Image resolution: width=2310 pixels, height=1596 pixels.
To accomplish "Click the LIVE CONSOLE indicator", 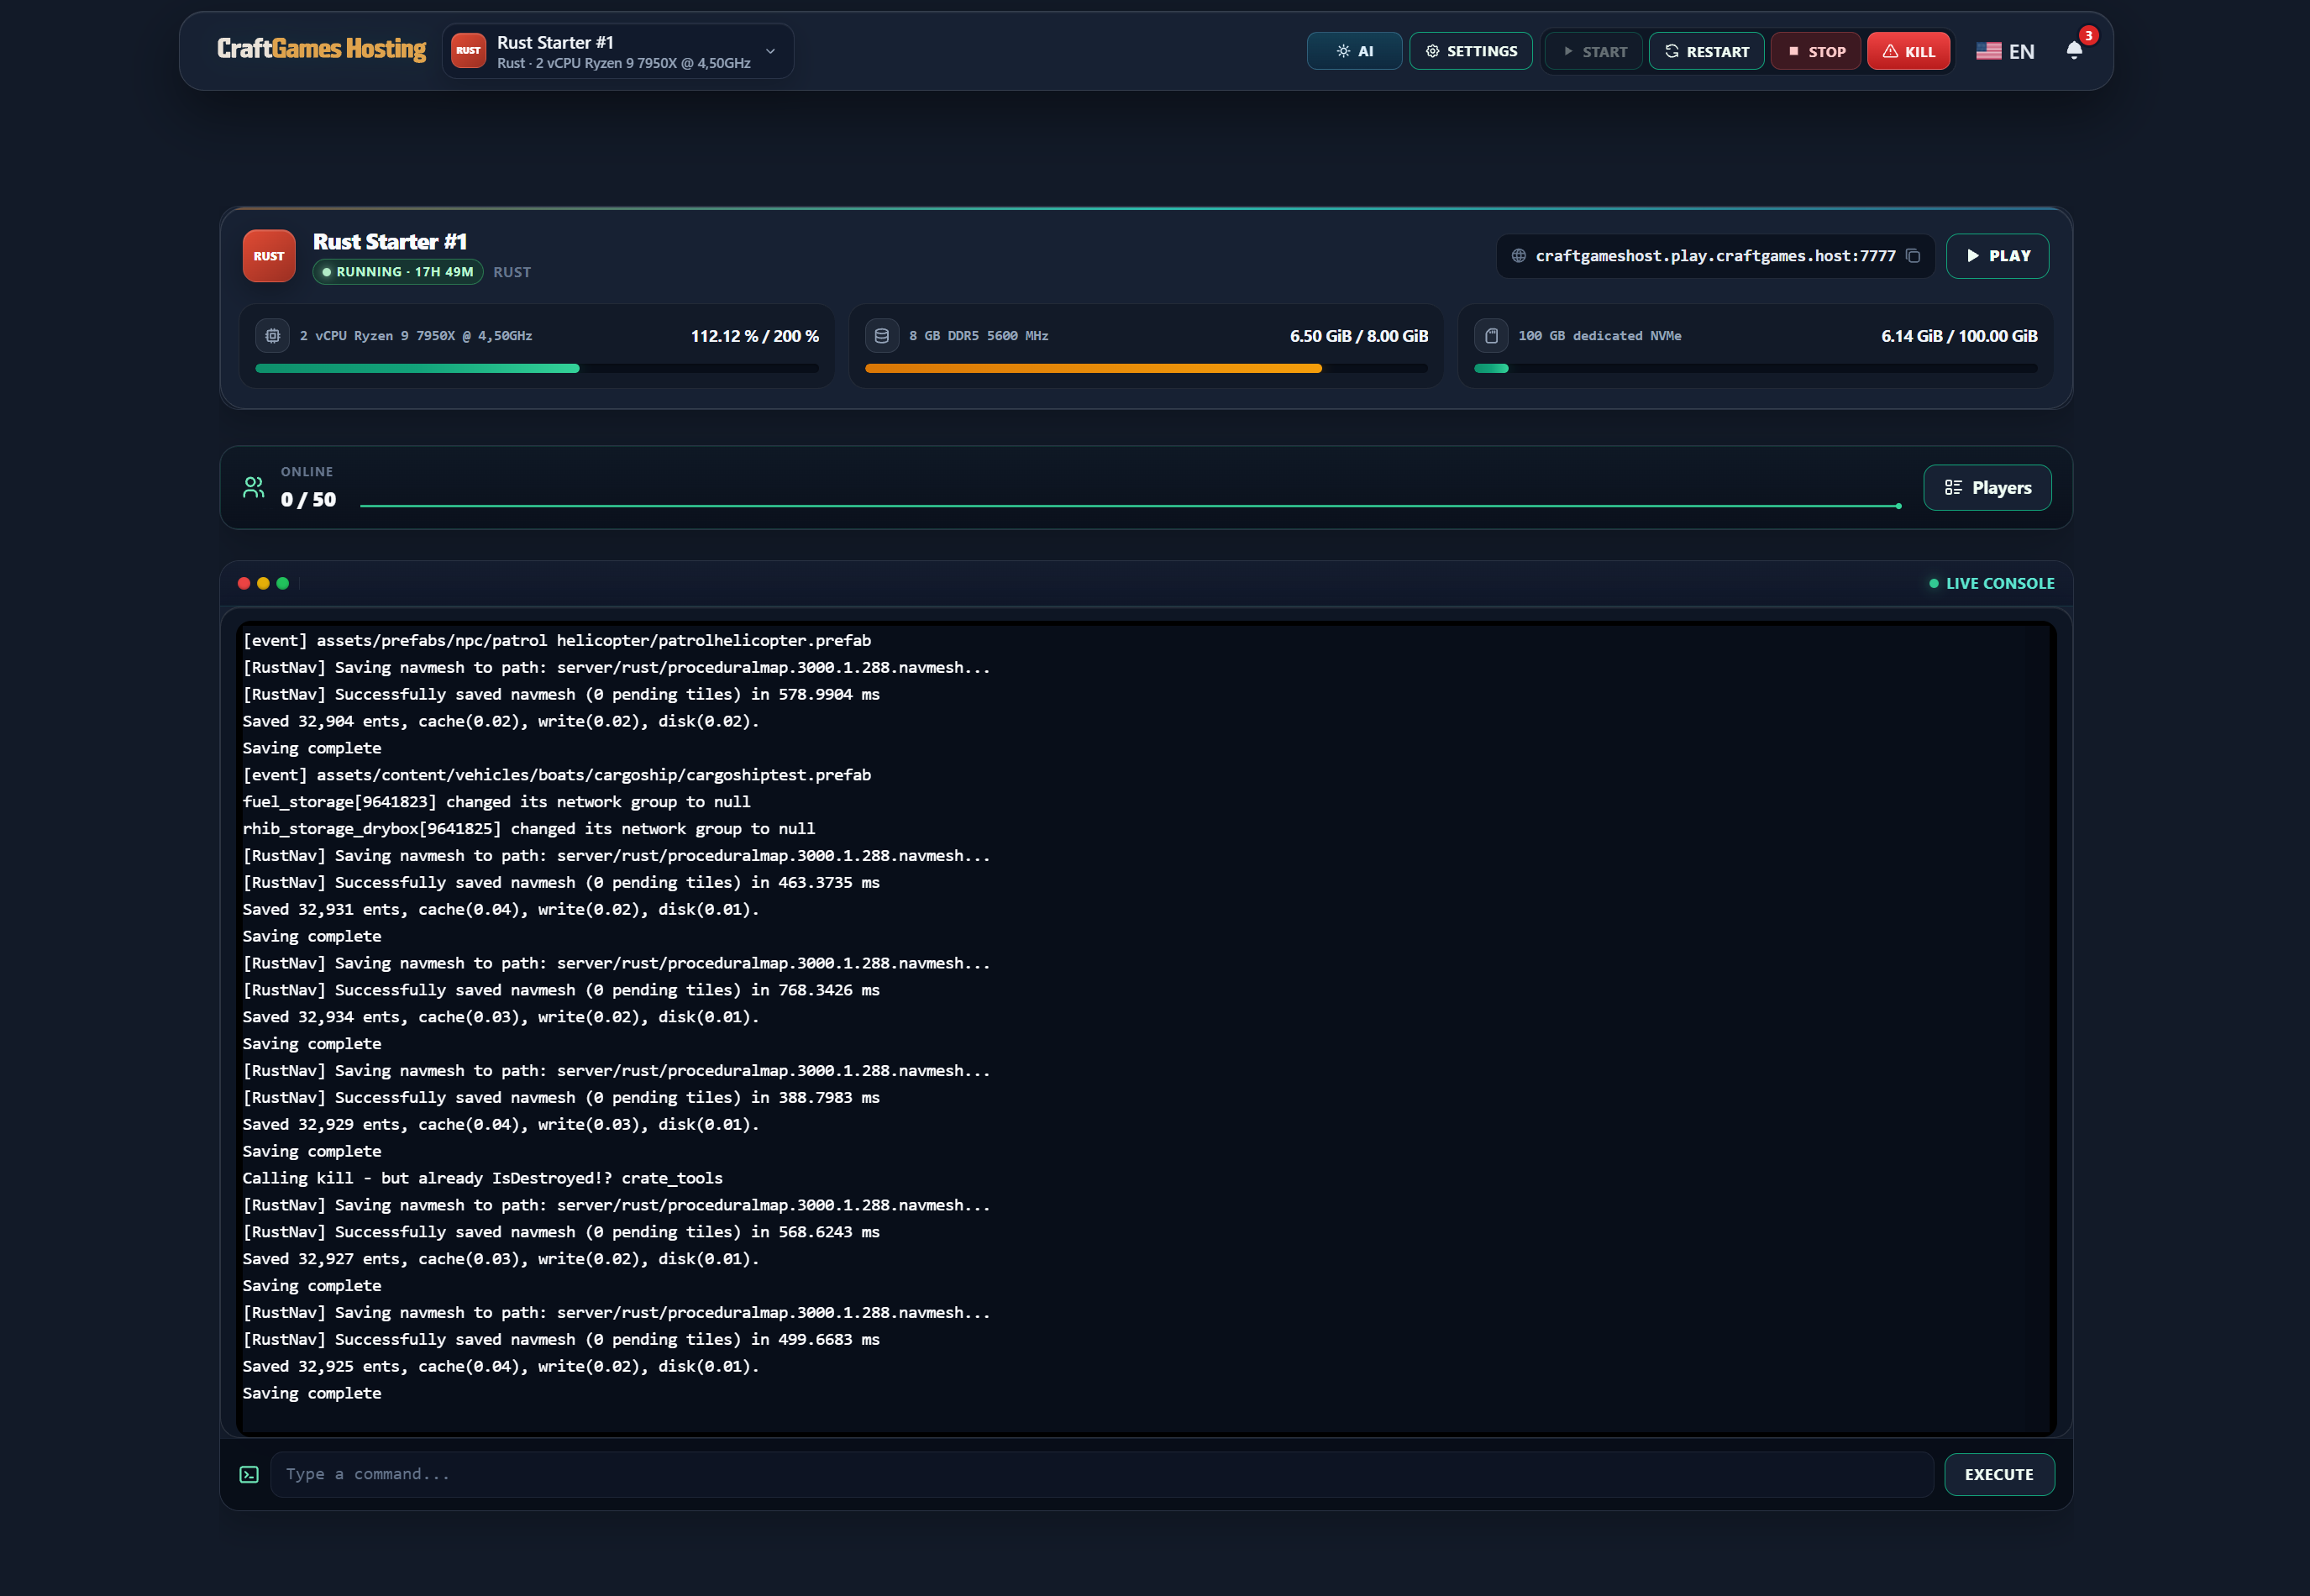I will pyautogui.click(x=1991, y=584).
